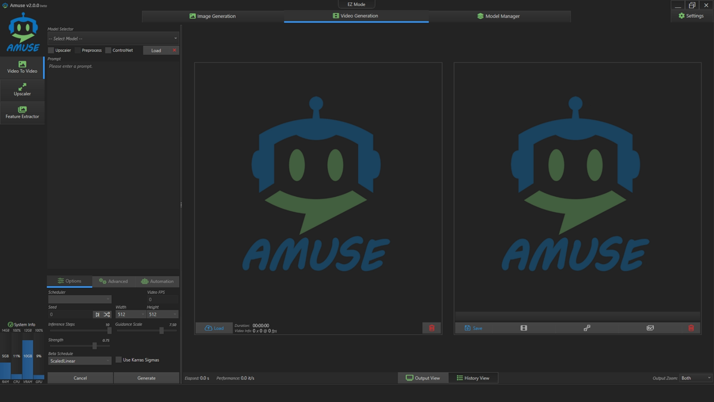
Task: Clear the input video with the trash icon
Action: [432, 328]
